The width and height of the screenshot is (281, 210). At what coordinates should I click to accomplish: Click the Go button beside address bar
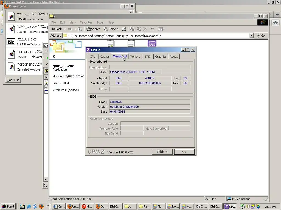[261, 36]
